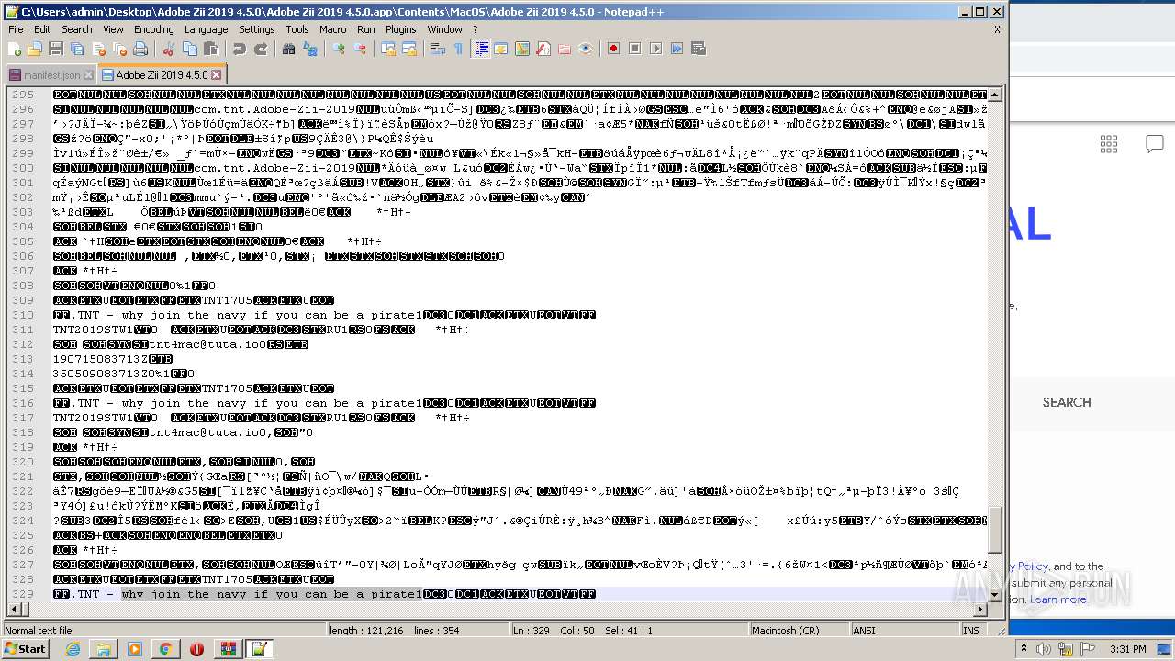The width and height of the screenshot is (1175, 661).
Task: Click line 329 in the editor
Action: click(520, 594)
